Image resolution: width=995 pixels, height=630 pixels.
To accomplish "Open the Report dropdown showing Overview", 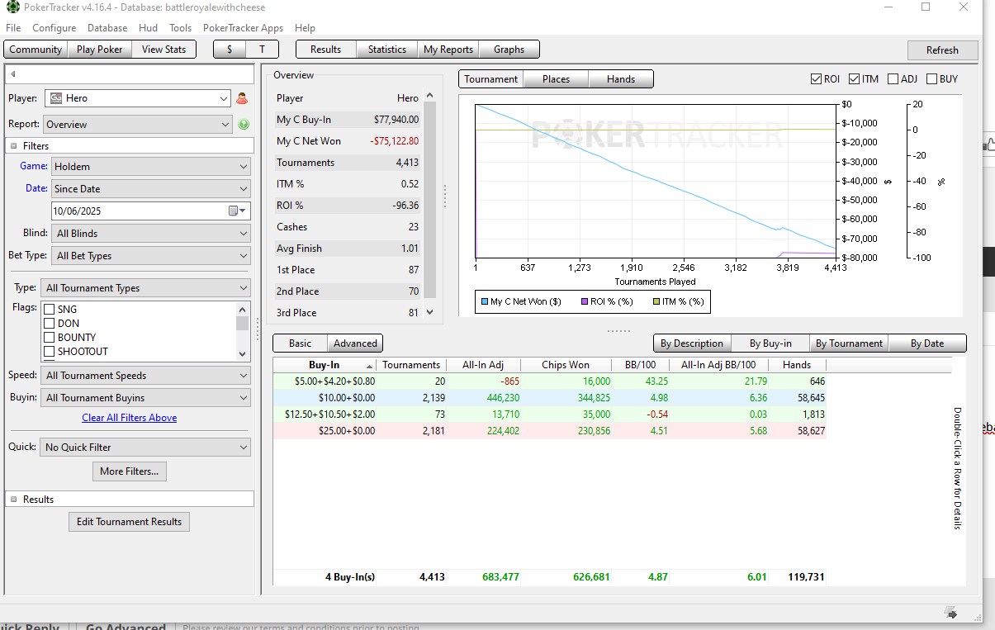I will [x=137, y=125].
